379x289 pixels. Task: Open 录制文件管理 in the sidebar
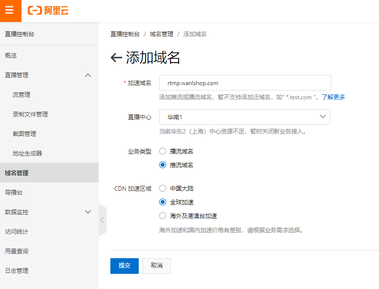[30, 114]
